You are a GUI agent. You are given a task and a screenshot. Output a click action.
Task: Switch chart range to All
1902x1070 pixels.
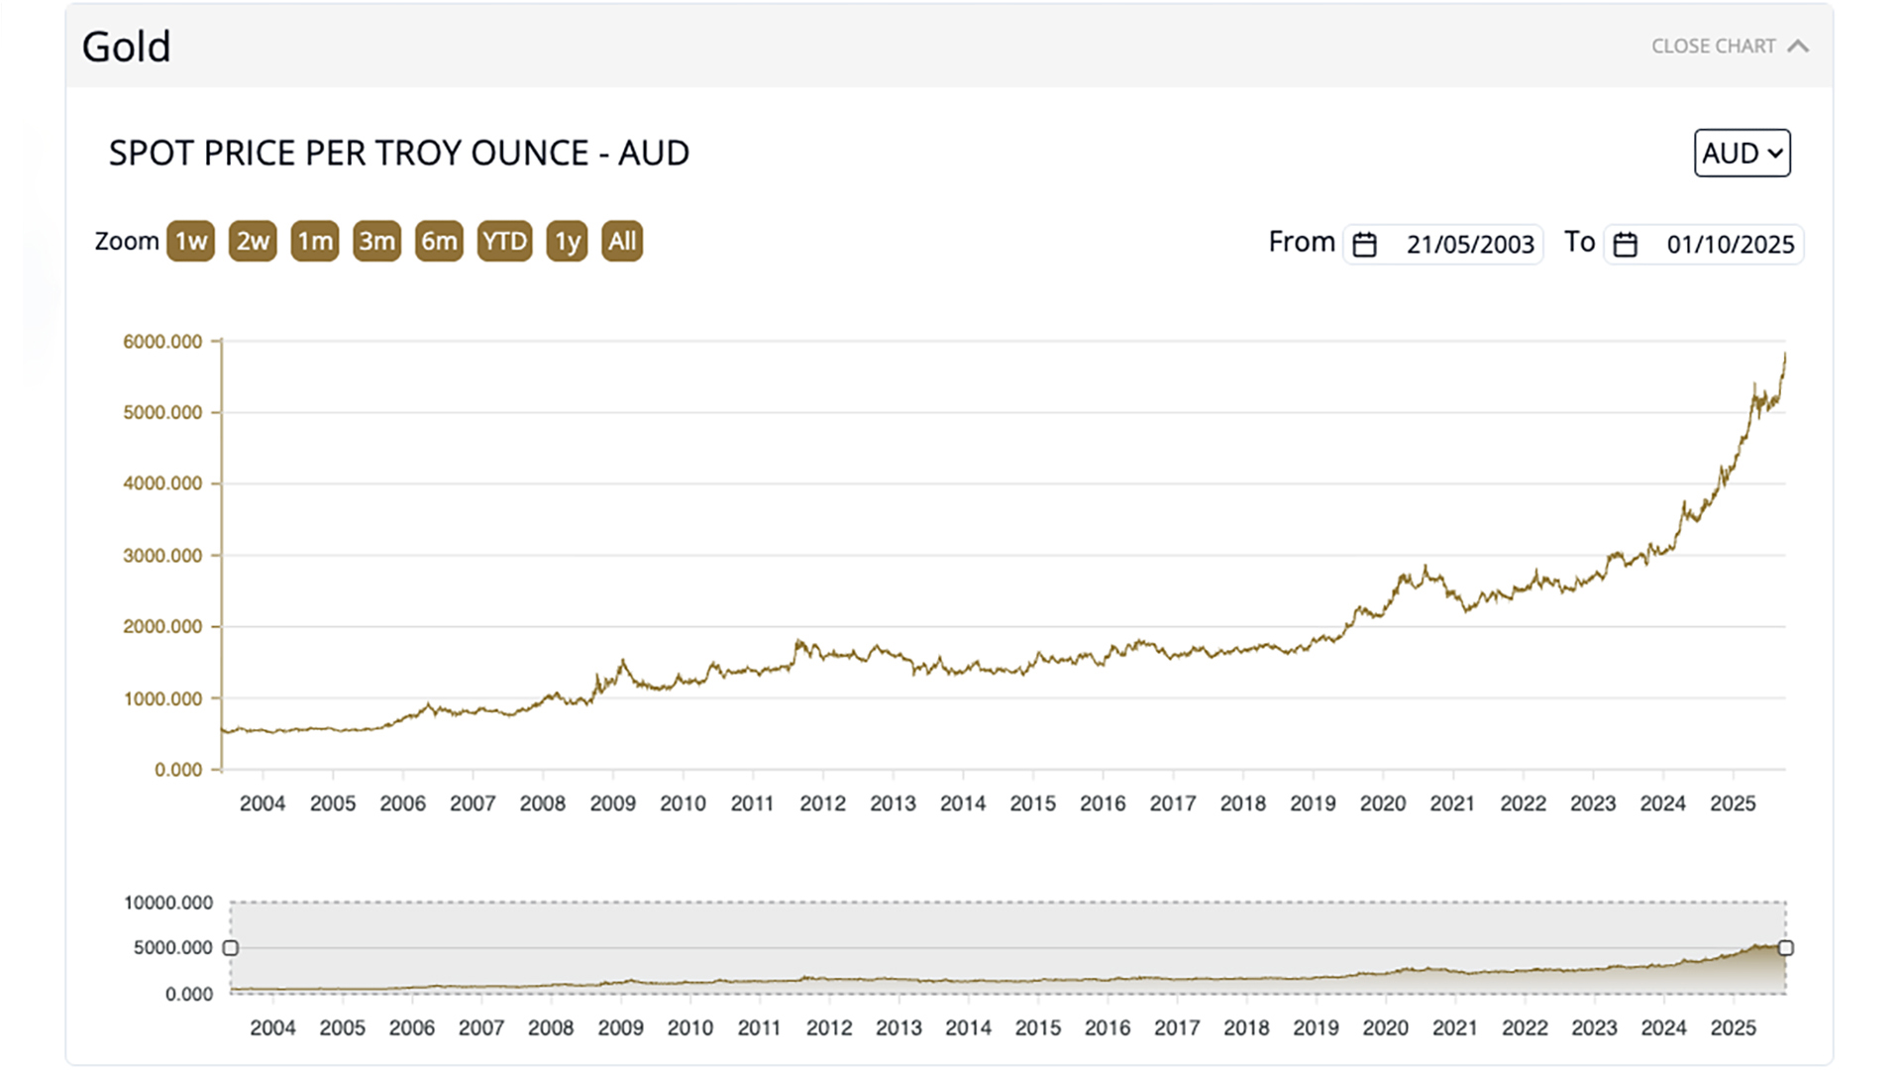(622, 241)
